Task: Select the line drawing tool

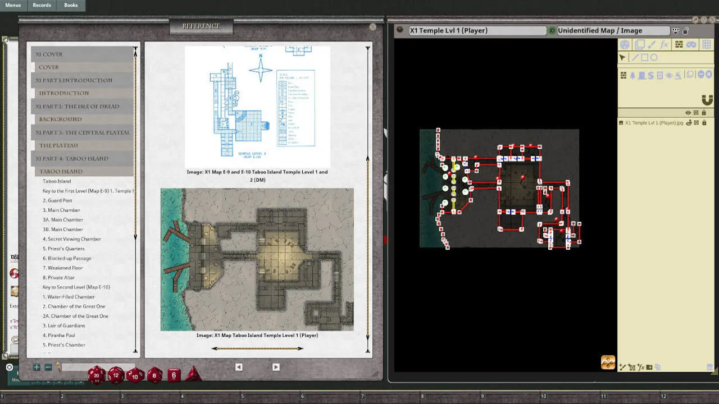Action: pos(635,57)
